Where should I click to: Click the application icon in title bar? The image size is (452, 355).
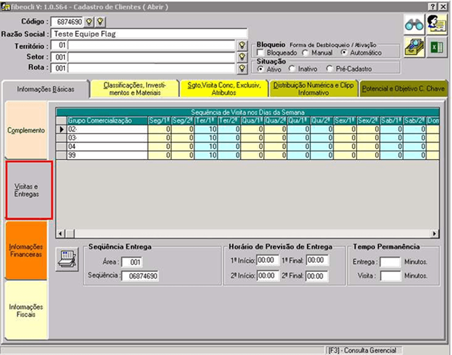click(5, 7)
